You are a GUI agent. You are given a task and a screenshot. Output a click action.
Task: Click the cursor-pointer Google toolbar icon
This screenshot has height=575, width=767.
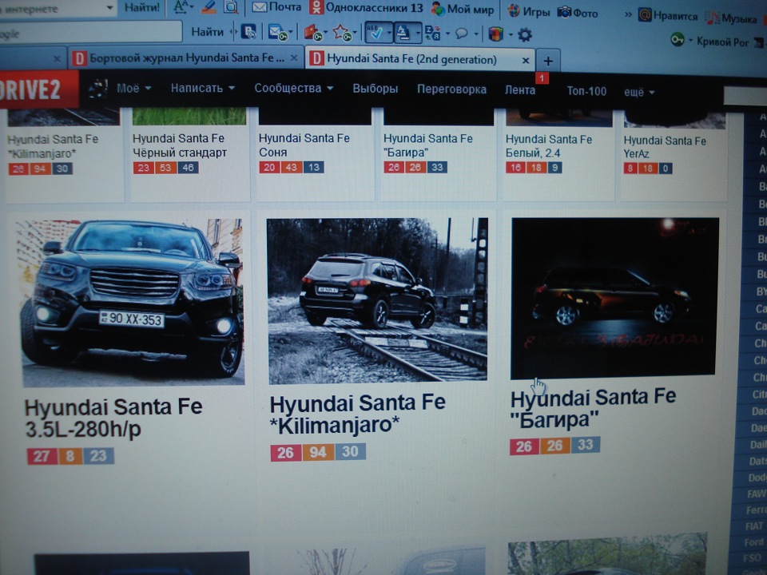[248, 32]
